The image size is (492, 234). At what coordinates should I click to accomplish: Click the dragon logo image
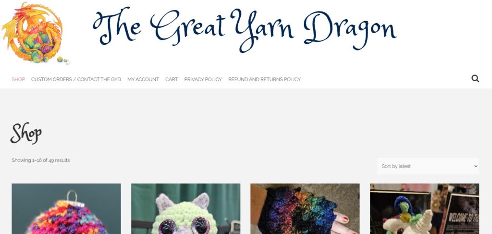pos(35,33)
